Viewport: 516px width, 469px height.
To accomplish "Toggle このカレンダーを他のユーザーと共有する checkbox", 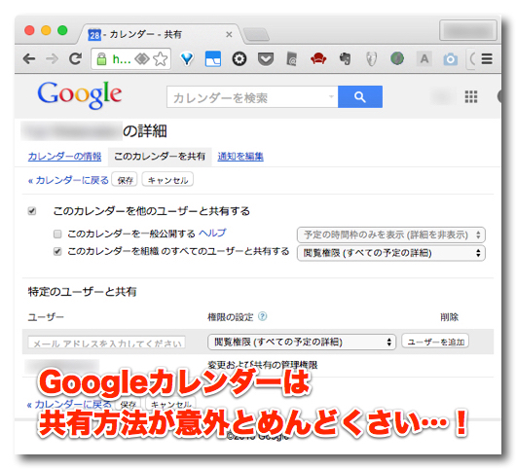I will click(x=32, y=211).
